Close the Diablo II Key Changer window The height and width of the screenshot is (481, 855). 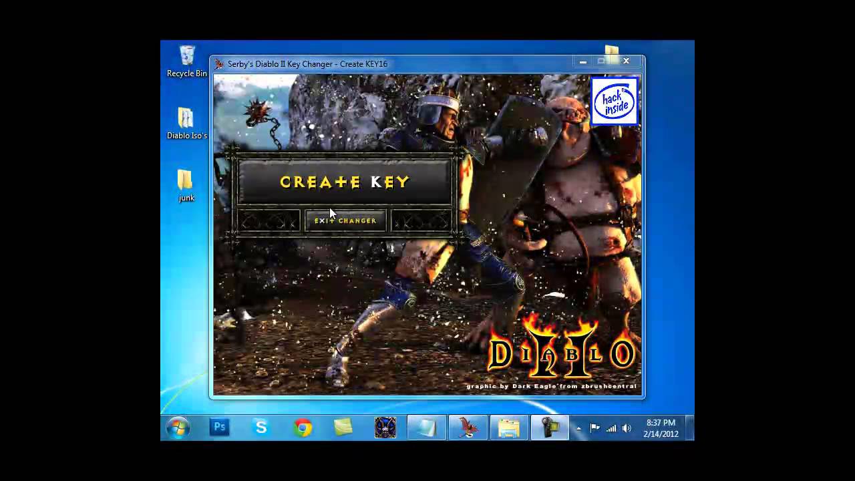[626, 61]
